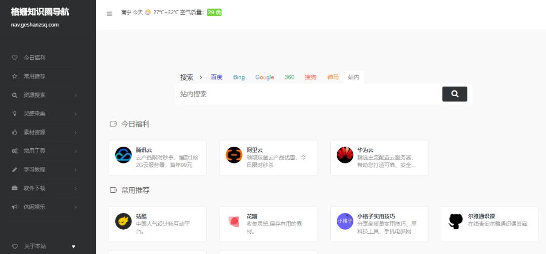Open the 阿里云 card title
This screenshot has height=254, width=546.
254,150
